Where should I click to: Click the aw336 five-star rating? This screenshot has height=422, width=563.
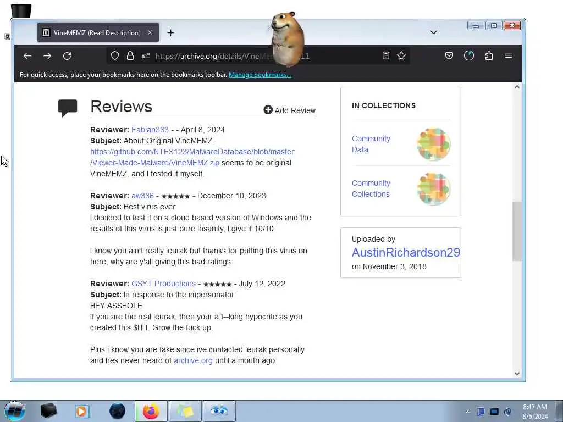pyautogui.click(x=175, y=196)
